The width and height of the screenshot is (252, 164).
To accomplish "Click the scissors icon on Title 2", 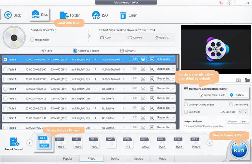I will point(143,69).
